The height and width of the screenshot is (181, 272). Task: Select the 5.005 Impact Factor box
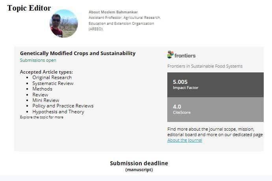coord(215,85)
